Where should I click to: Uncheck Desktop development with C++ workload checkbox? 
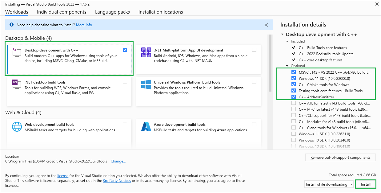pyautogui.click(x=125, y=50)
